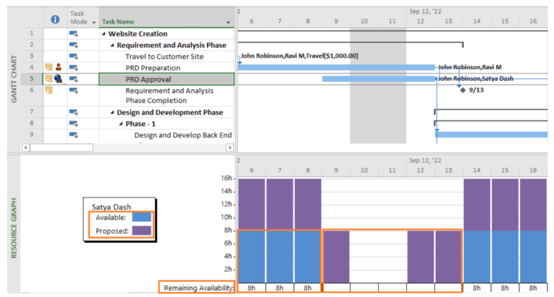
Task: Click the task table scroll right arrow
Action: click(230, 147)
